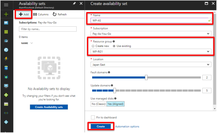Open the Location Japan East dropdown
Image resolution: width=217 pixels, height=133 pixels.
tap(151, 65)
